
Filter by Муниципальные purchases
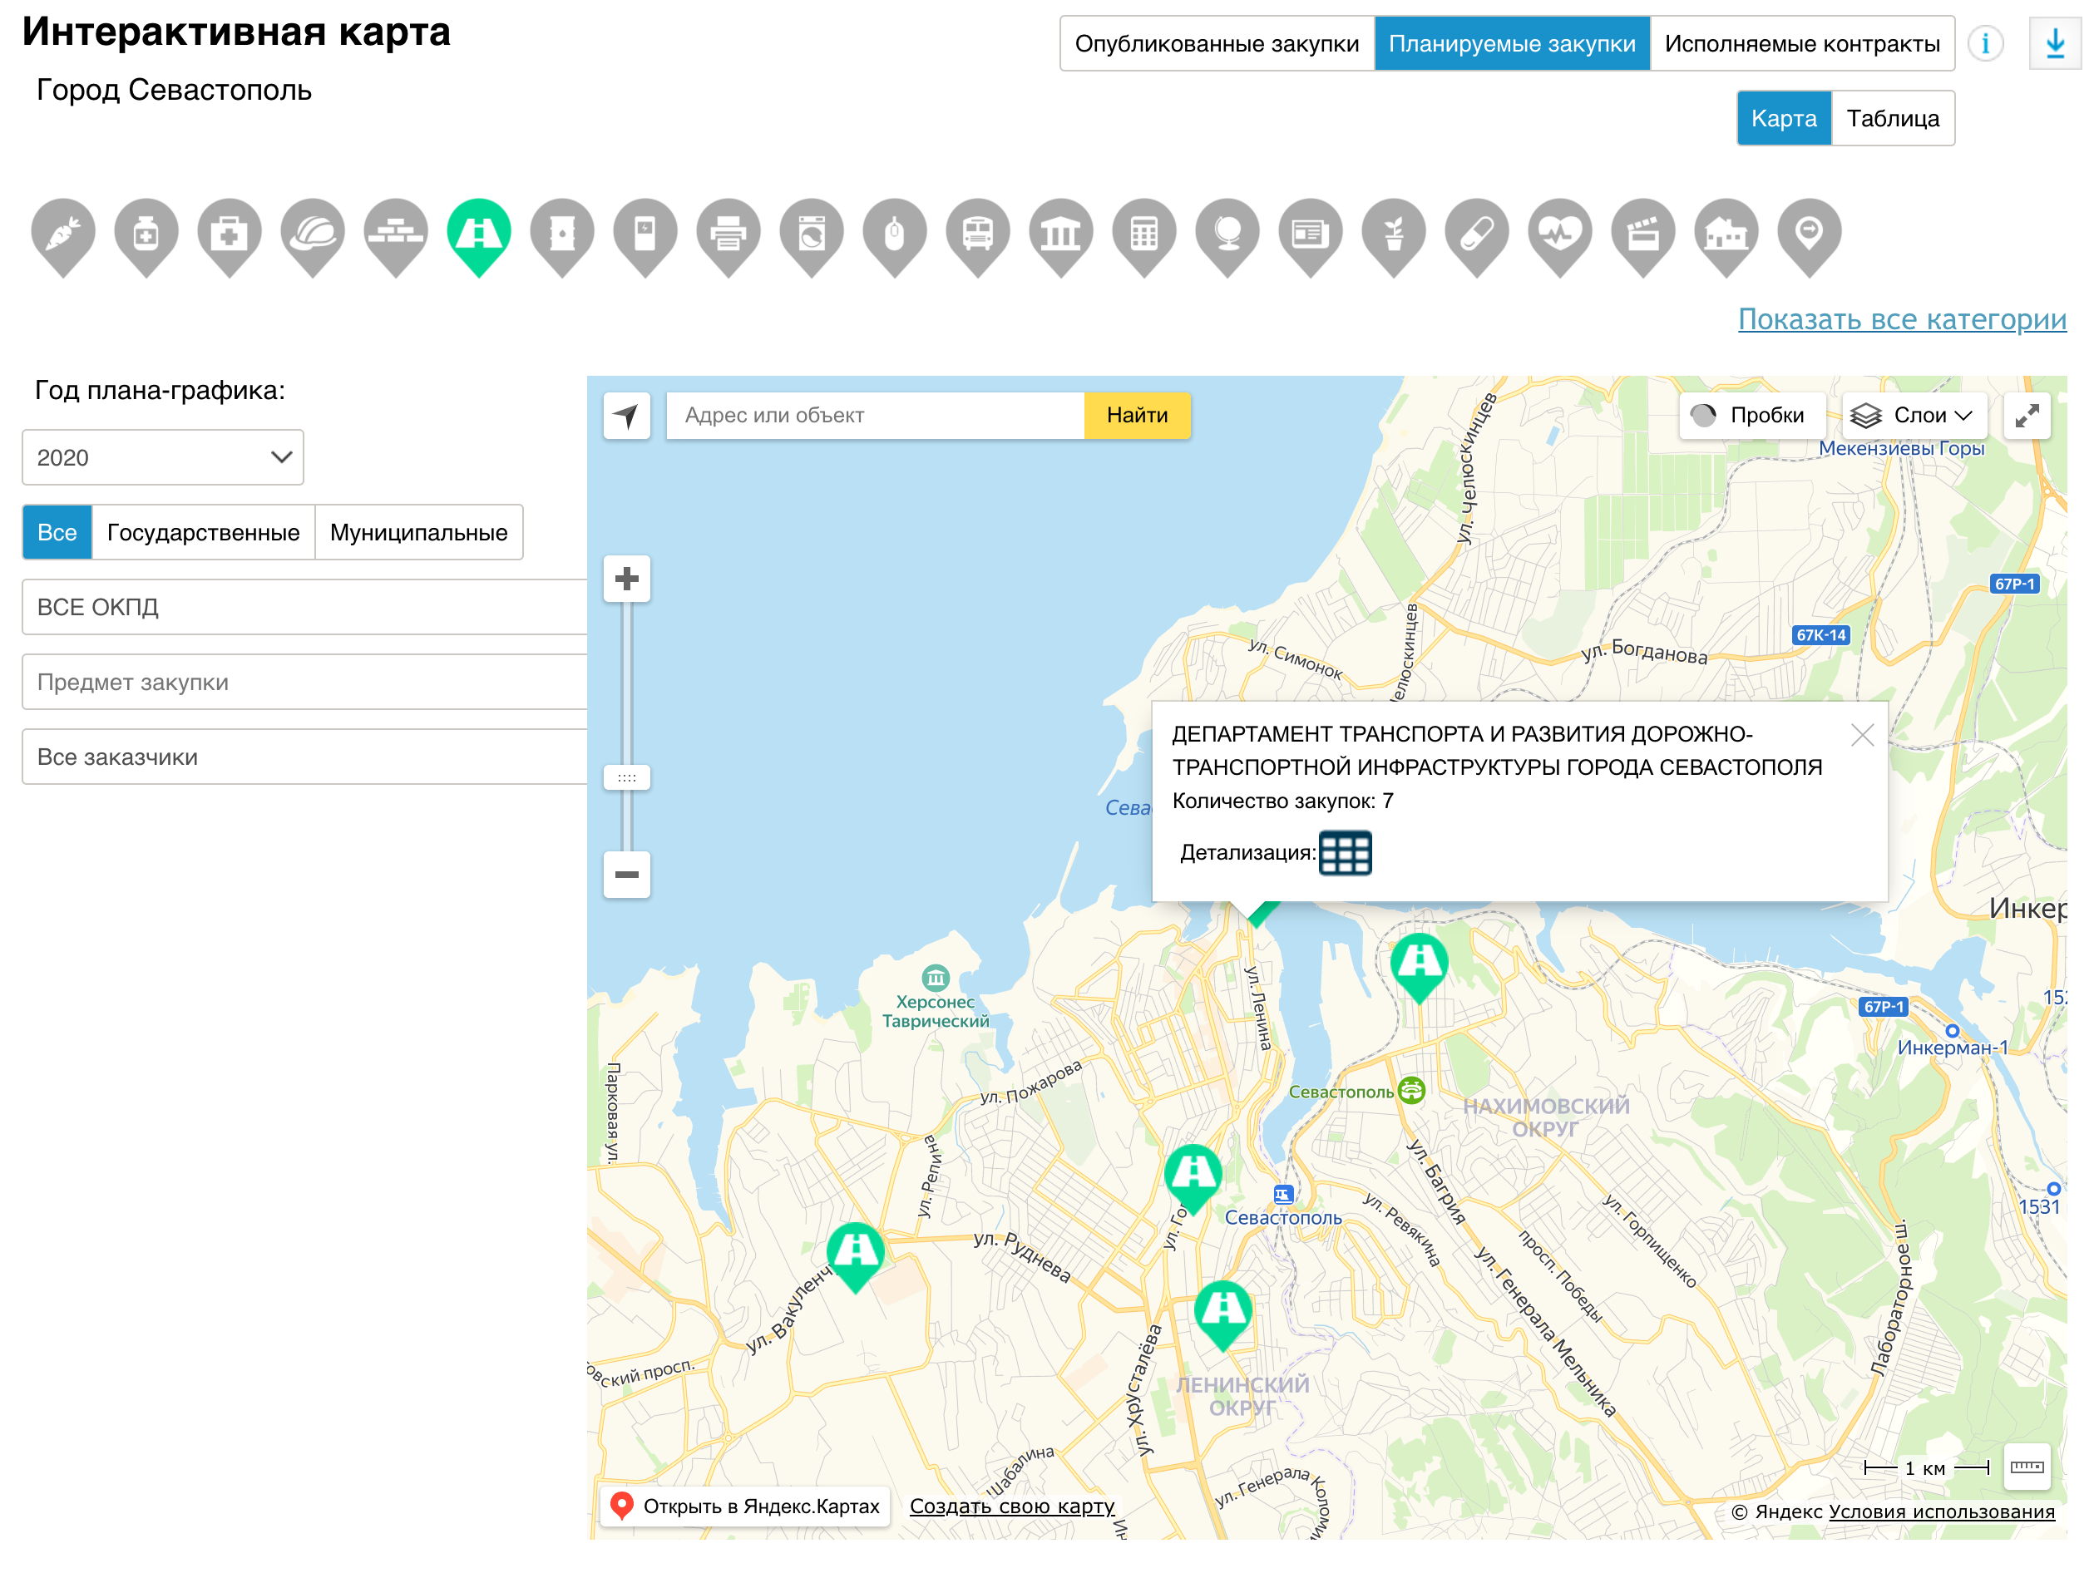[x=418, y=533]
